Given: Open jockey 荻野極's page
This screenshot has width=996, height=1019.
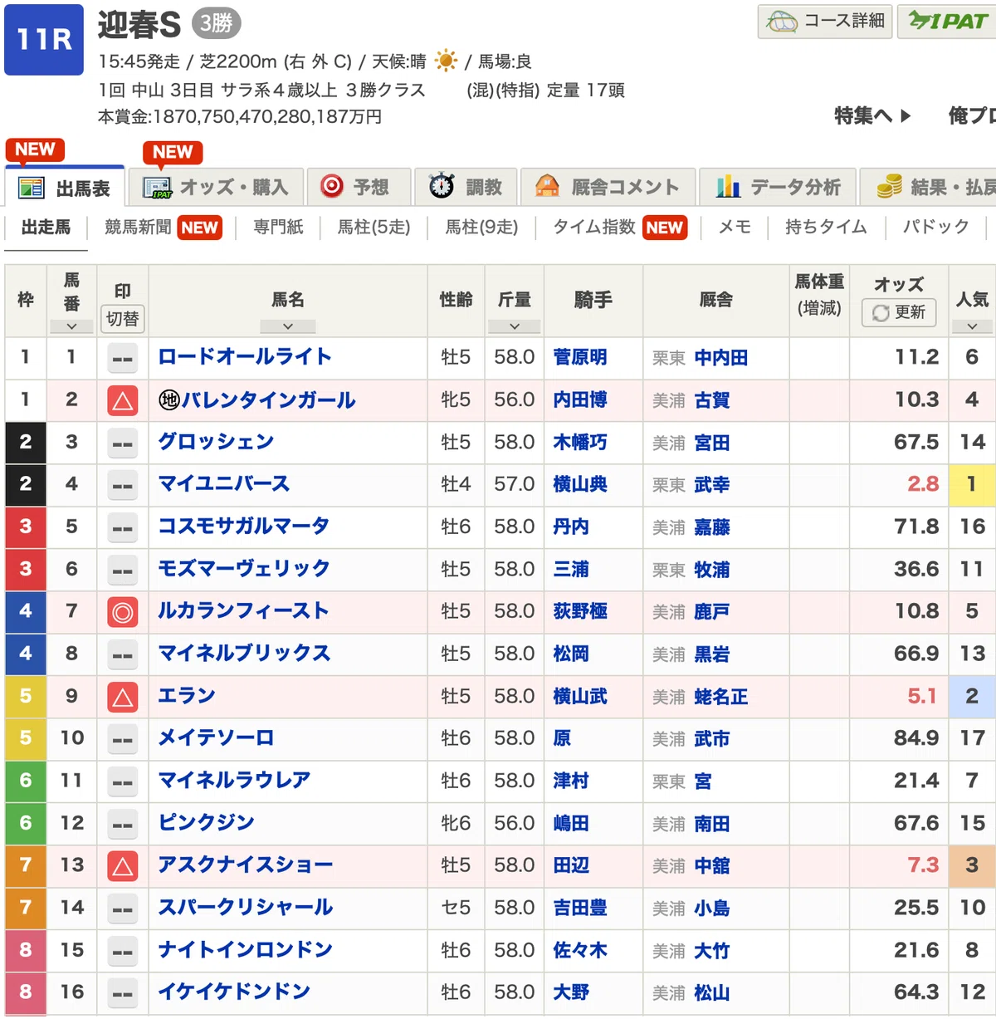Looking at the screenshot, I should pos(580,611).
